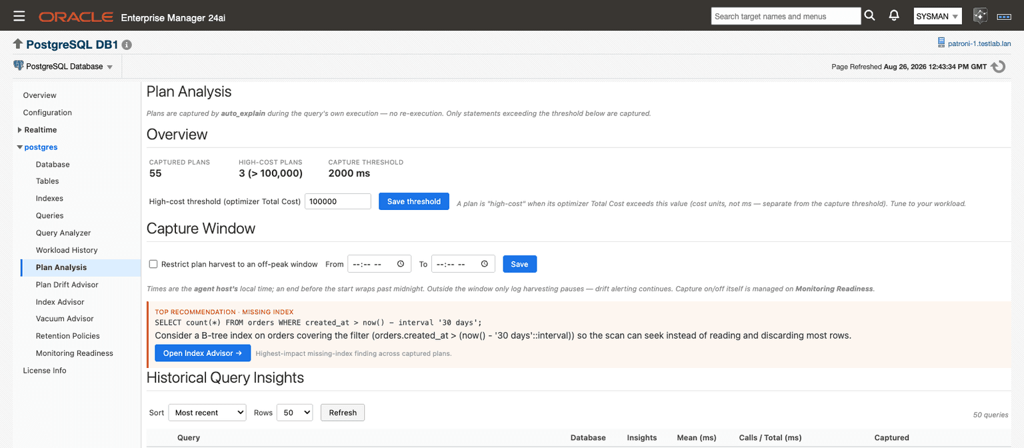Open Monitoring Readiness in sidebar
Image resolution: width=1024 pixels, height=448 pixels.
tap(75, 353)
